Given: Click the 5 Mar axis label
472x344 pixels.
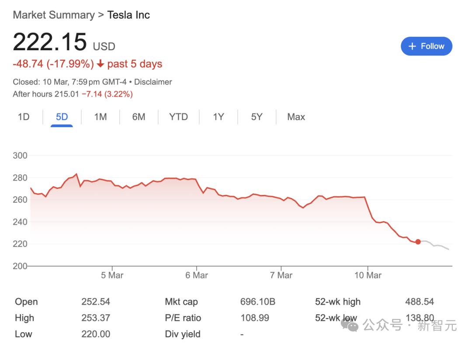Looking at the screenshot, I should point(112,275).
